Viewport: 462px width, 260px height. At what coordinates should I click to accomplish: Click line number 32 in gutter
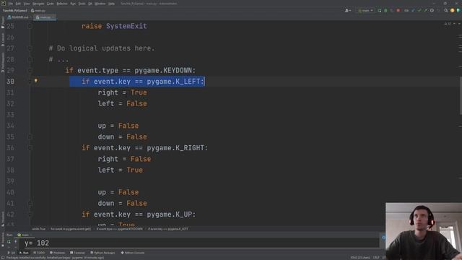[x=10, y=103]
